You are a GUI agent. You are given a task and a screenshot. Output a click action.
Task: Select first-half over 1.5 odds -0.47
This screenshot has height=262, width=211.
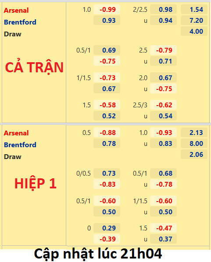pyautogui.click(x=163, y=228)
